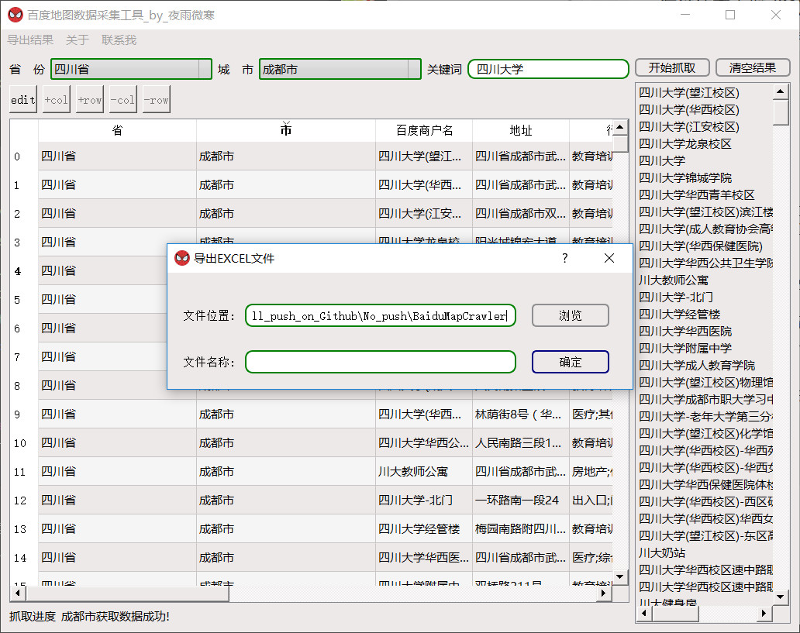800x633 pixels.
Task: Click the 确定 button in export dialog
Action: click(571, 362)
